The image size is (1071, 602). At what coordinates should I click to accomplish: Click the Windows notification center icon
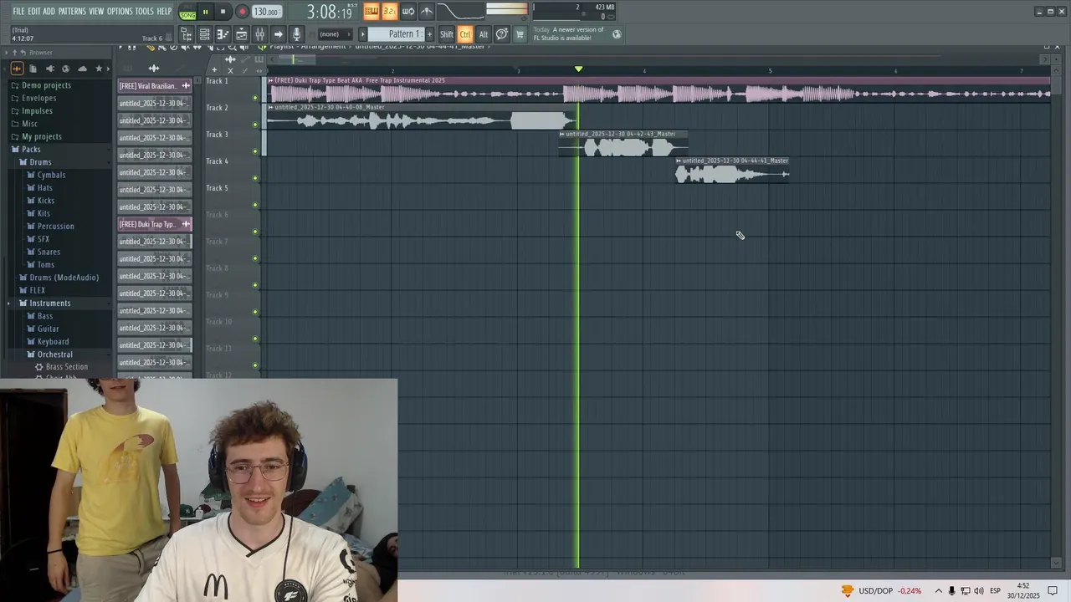click(x=1051, y=590)
